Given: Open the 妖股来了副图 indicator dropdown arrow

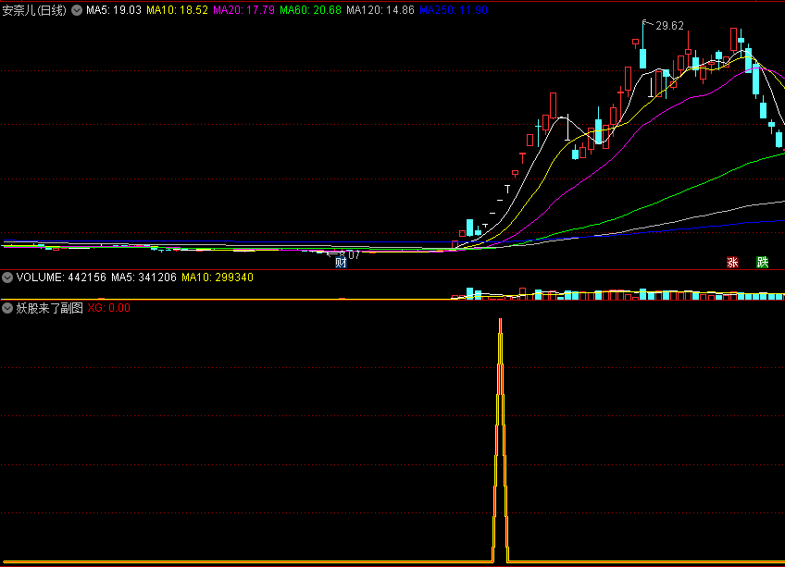Looking at the screenshot, I should [7, 308].
